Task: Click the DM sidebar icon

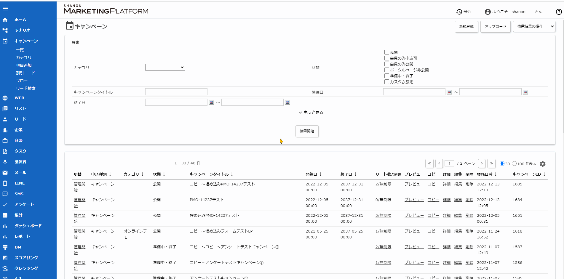Action: (x=5, y=247)
